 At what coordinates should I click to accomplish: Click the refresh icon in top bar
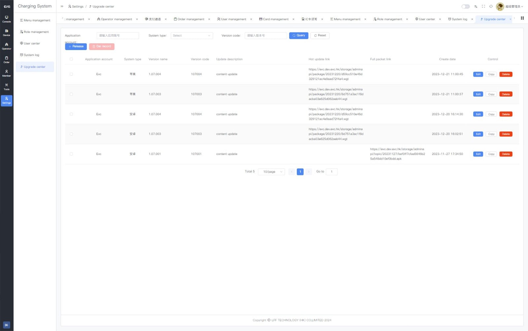(491, 6)
